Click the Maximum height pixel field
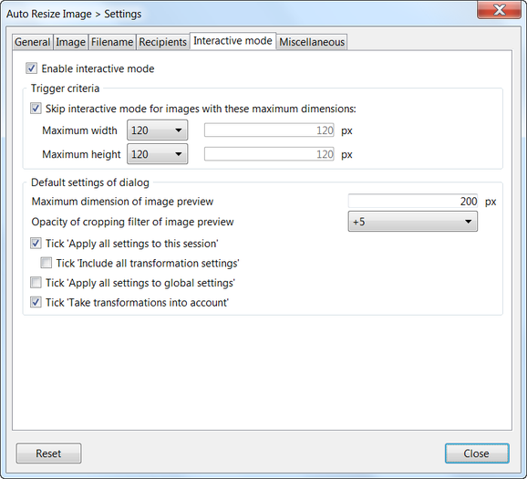This screenshot has width=527, height=479. click(x=269, y=154)
